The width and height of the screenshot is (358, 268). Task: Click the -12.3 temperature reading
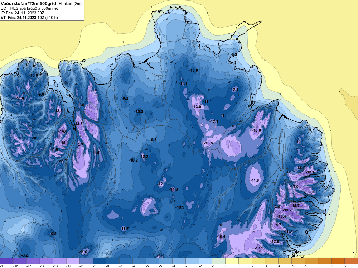pos(58,111)
